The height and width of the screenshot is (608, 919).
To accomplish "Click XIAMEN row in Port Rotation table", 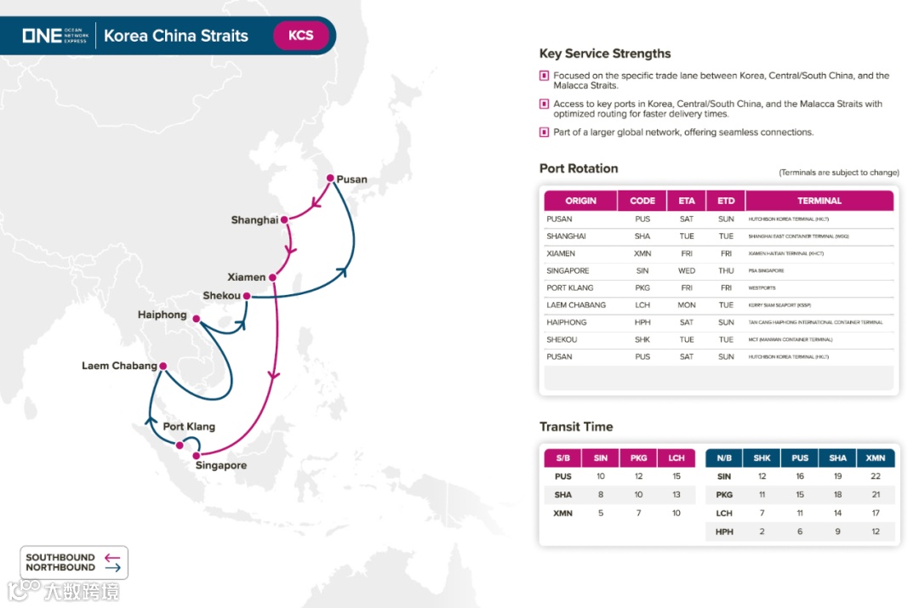I will point(719,253).
